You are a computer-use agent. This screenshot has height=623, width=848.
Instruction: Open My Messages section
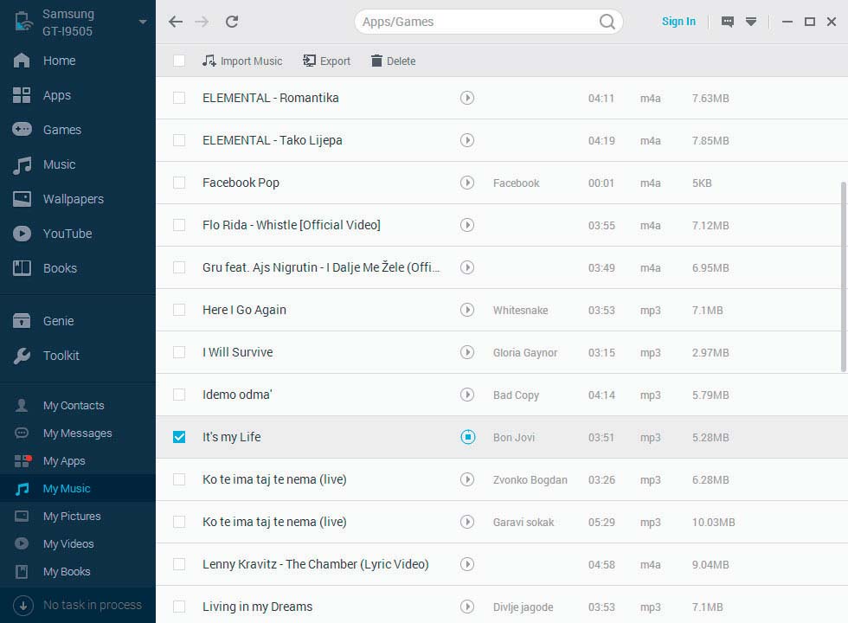coord(78,433)
